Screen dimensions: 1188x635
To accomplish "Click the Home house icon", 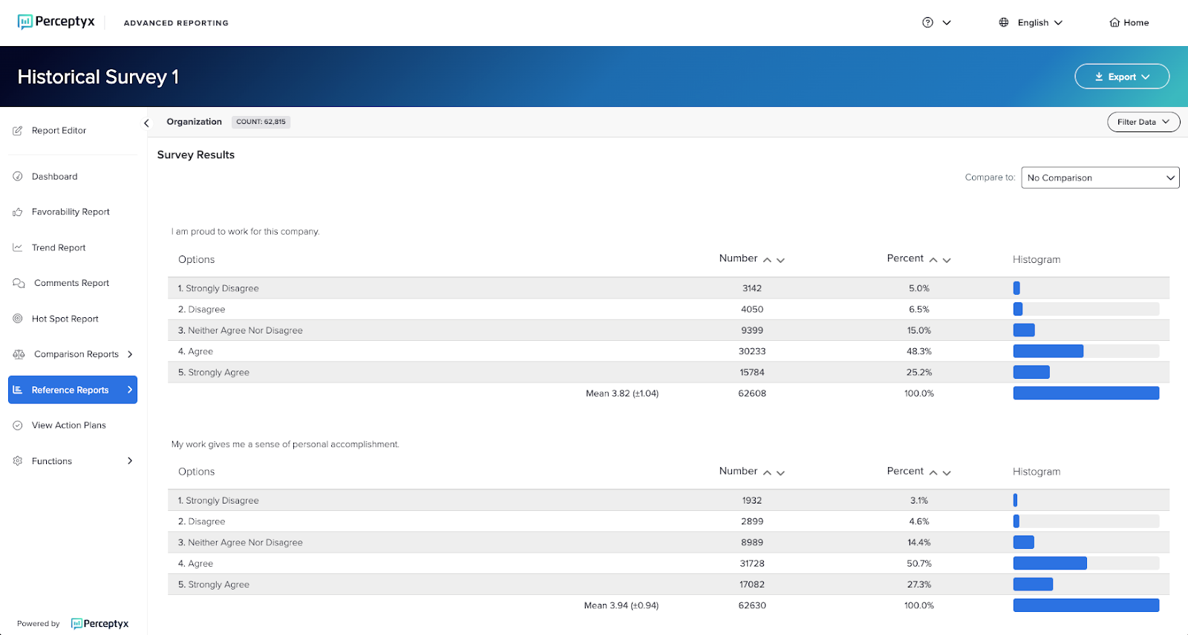I will click(x=1114, y=22).
